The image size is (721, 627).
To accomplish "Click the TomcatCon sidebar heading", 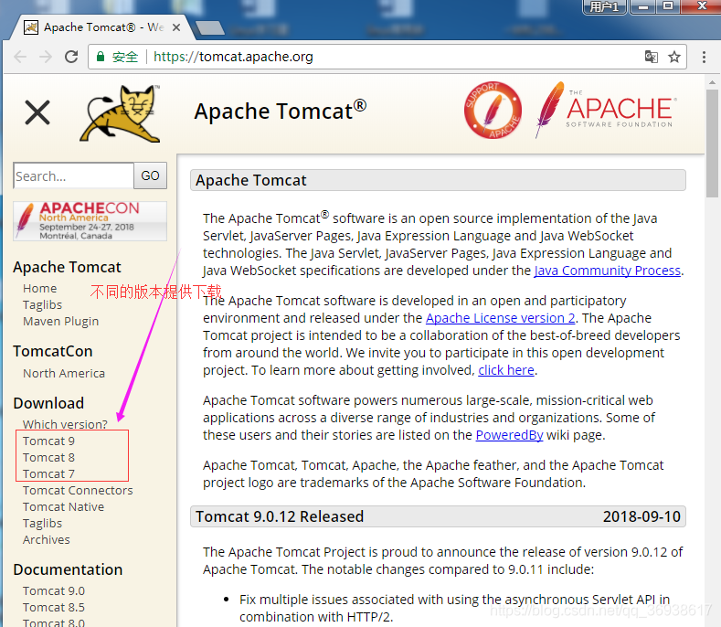I will [53, 352].
